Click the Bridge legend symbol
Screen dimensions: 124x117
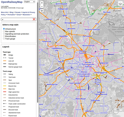pyautogui.click(x=5, y=55)
